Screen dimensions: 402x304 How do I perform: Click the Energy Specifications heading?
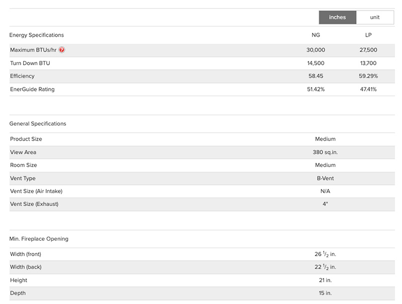coord(37,35)
